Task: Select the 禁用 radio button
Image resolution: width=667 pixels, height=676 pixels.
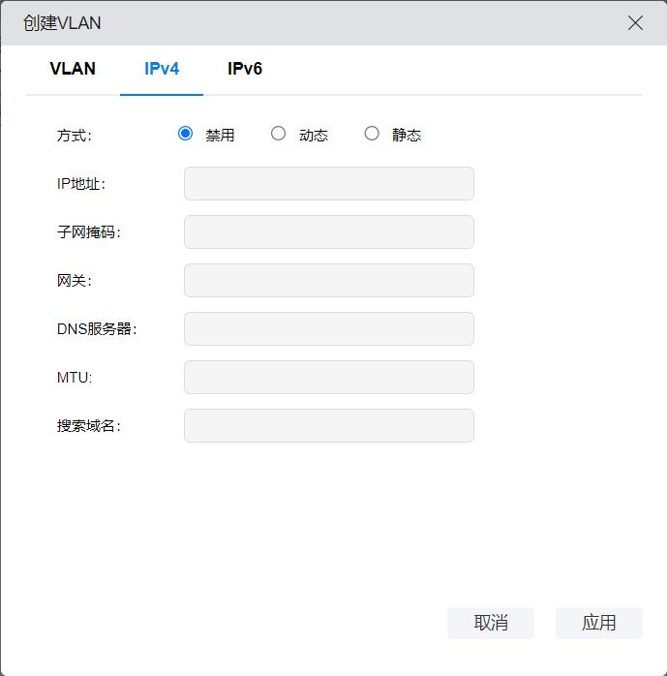Action: click(x=186, y=134)
